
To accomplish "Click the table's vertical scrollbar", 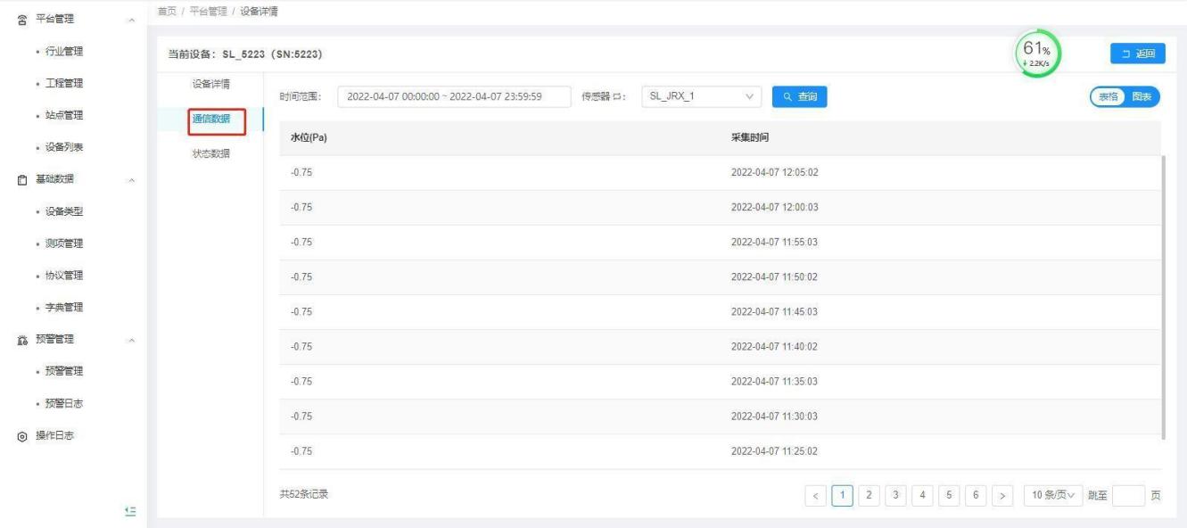I will (1163, 294).
